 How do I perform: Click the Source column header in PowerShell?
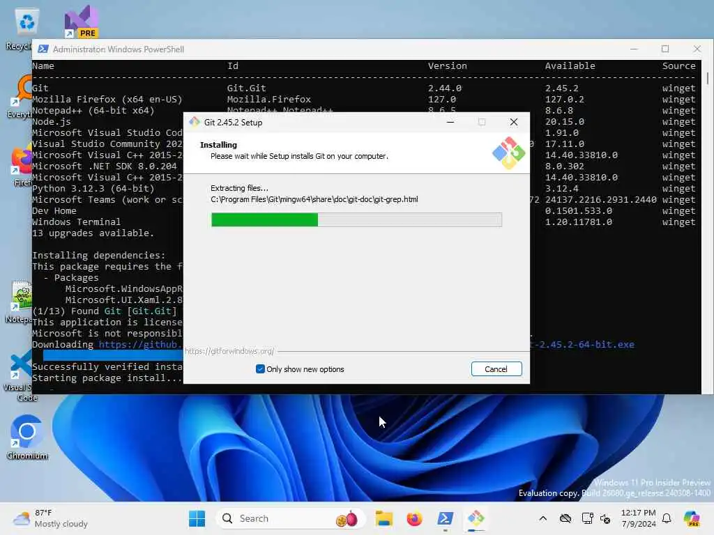tap(678, 65)
